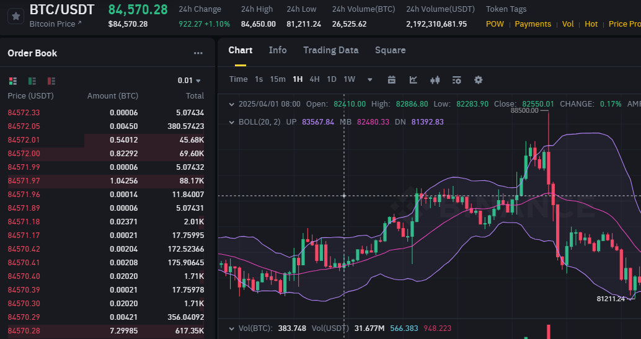Screen dimensions: 641x339
Task: Click sell order price 84572.33
Action: point(24,113)
